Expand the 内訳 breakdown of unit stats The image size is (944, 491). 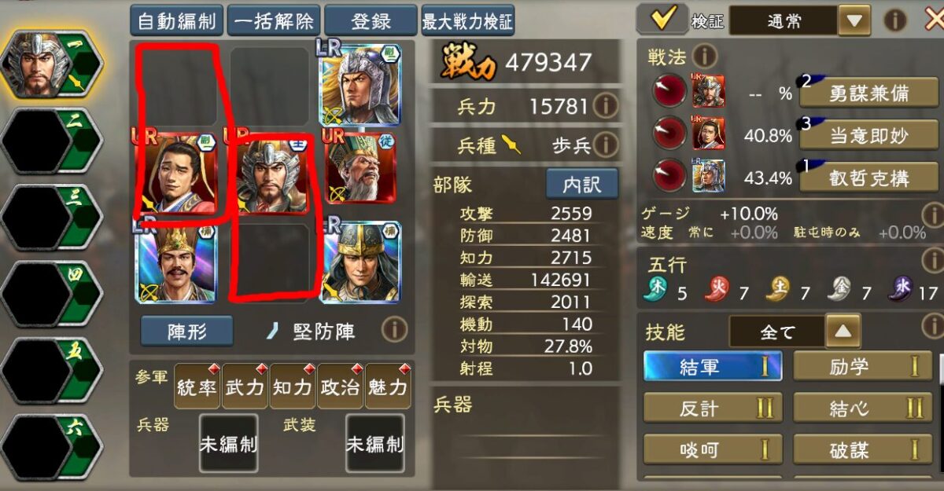click(582, 184)
